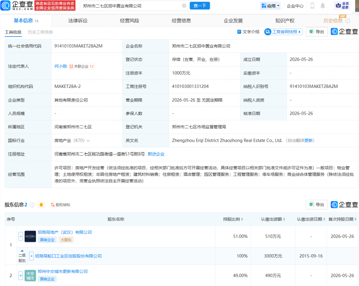This screenshot has height=286, width=359.
Task: Open the mobile phone icon in header
Action: pos(312,6)
